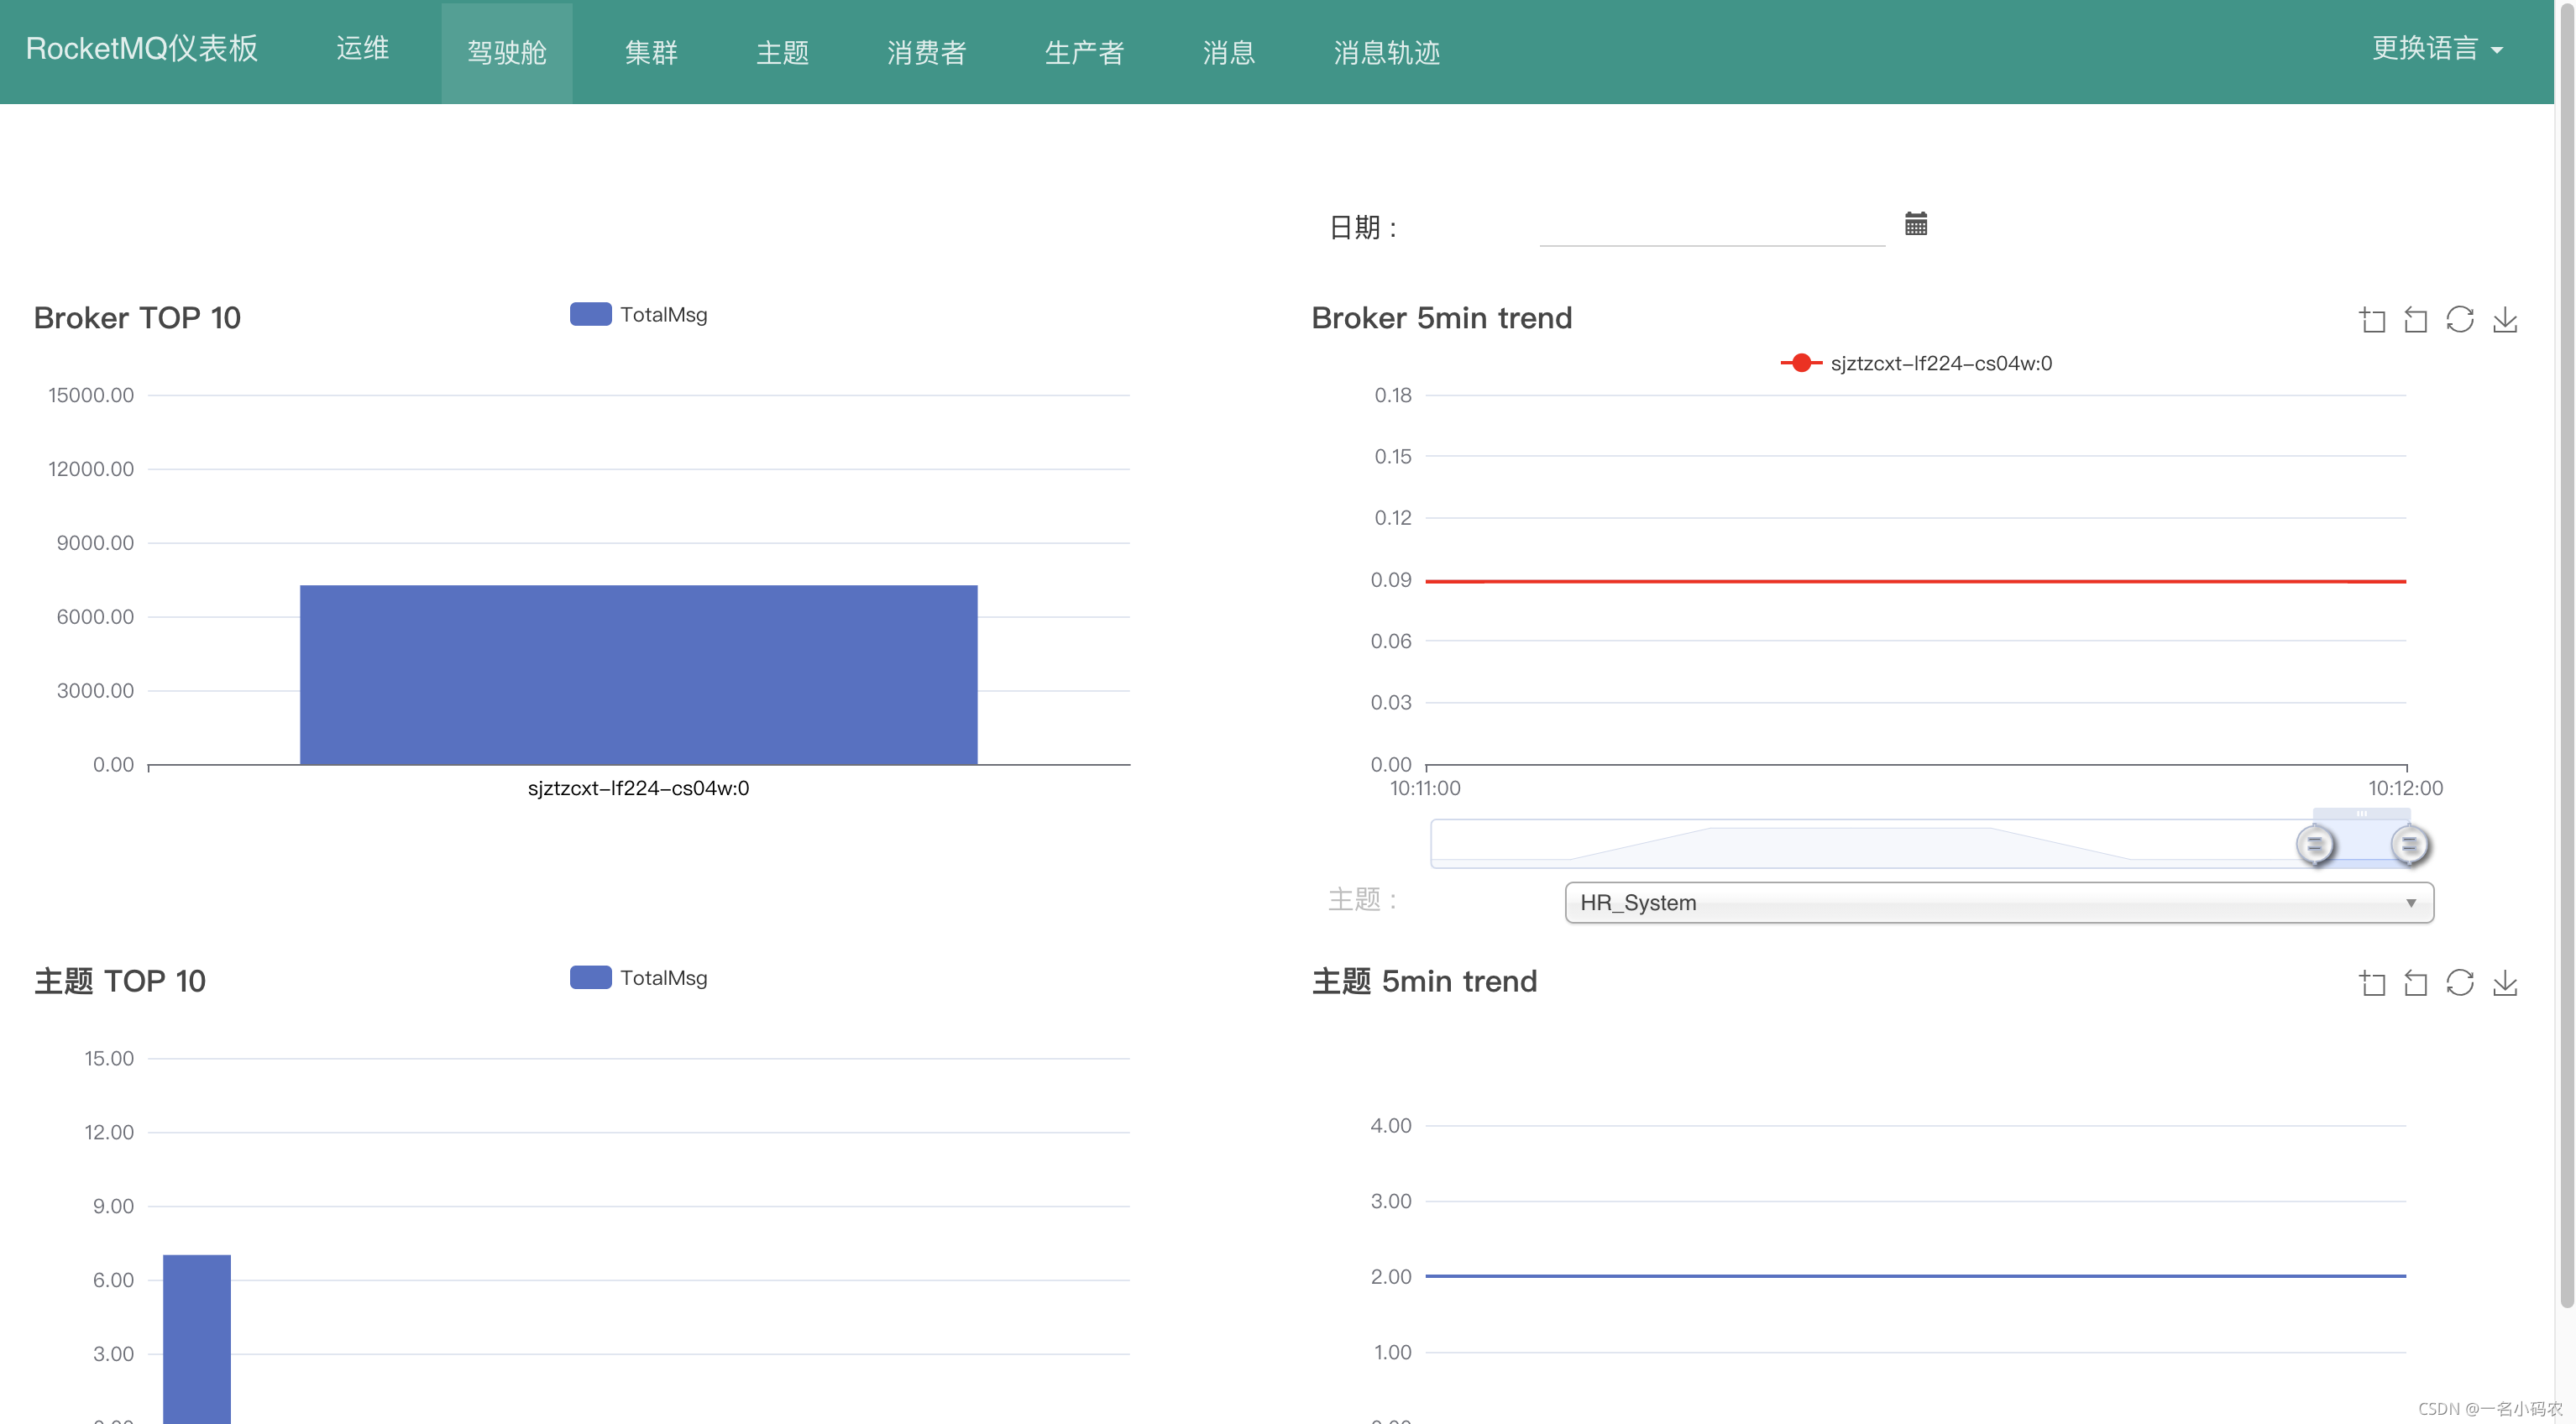The image size is (2576, 1424).
Task: Click 主题 5min trend zoom reset icon
Action: click(x=2415, y=983)
